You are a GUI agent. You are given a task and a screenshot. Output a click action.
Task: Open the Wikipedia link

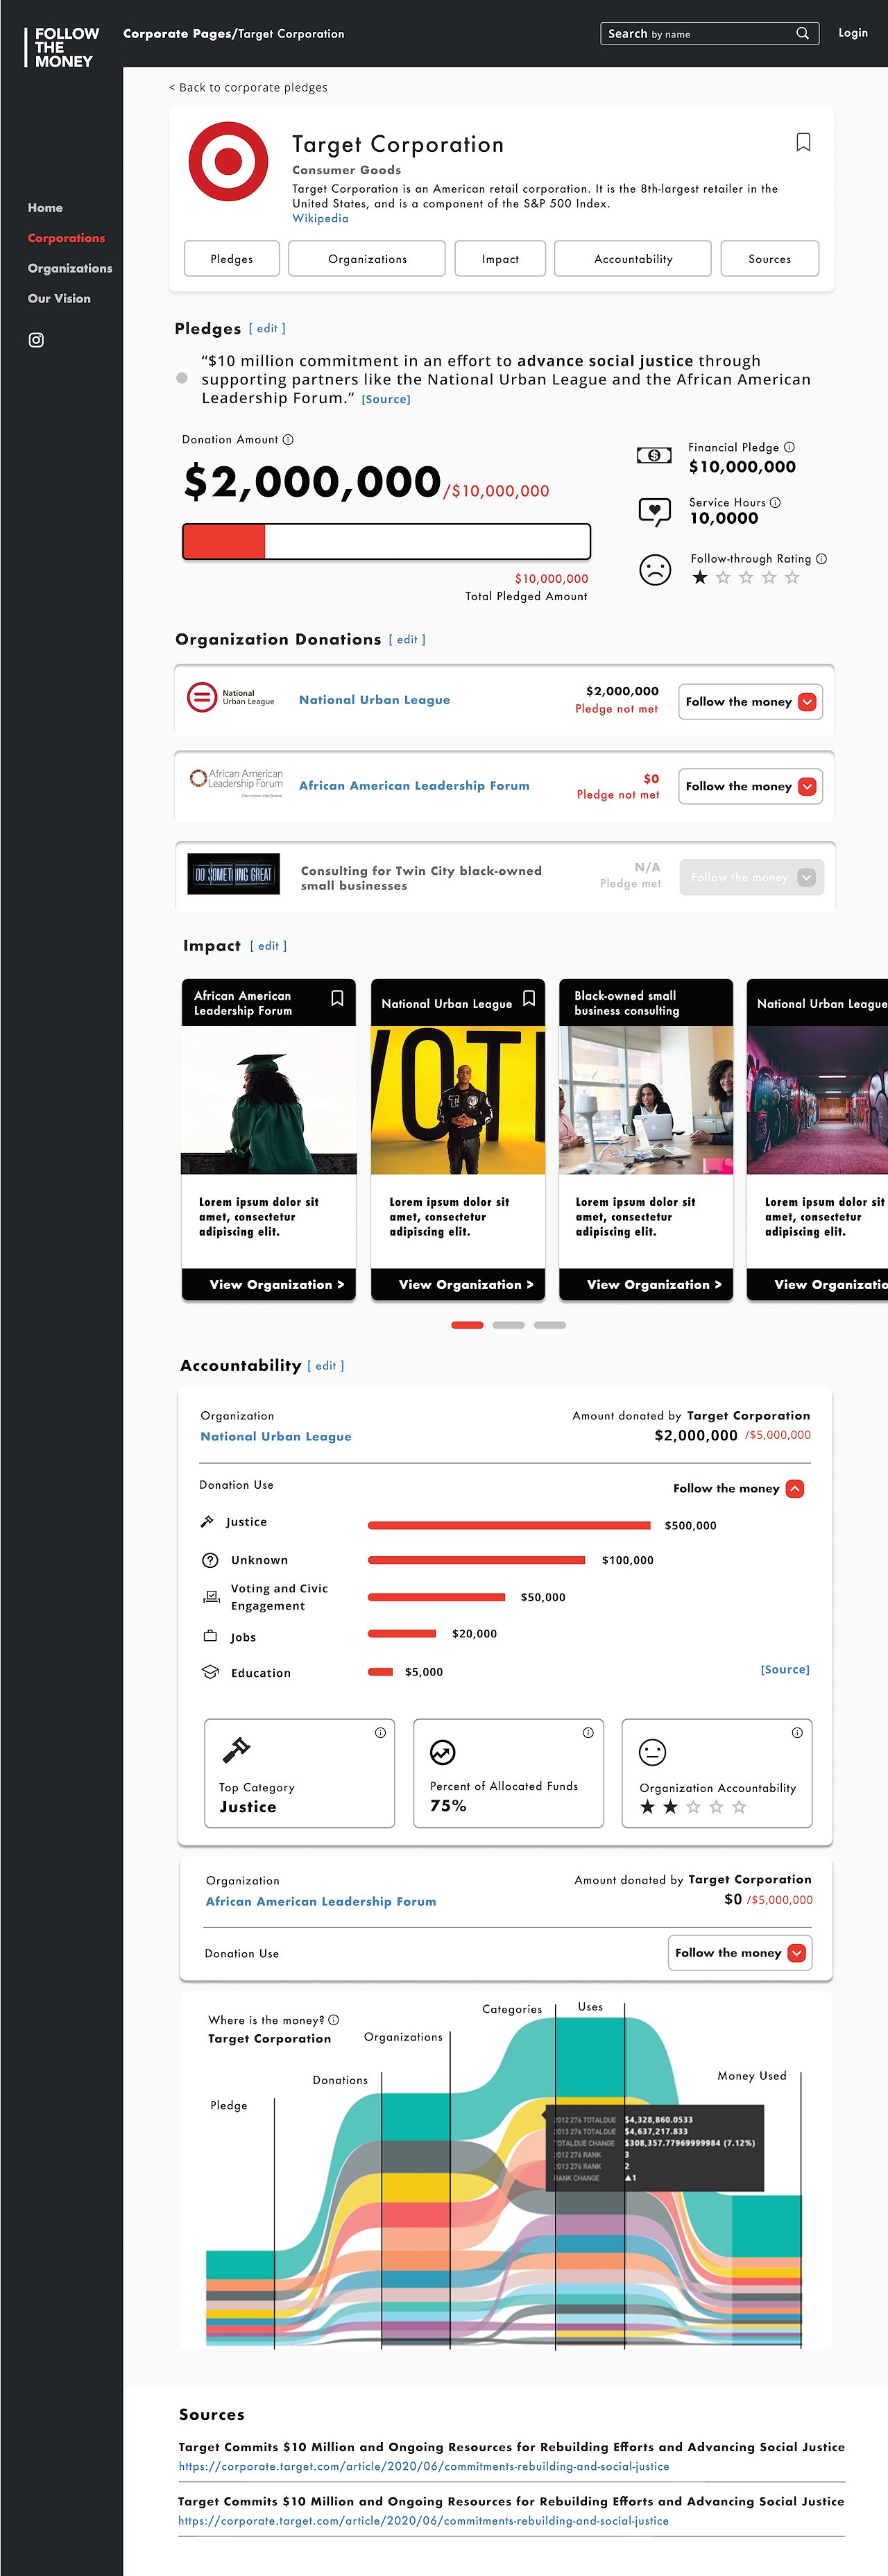(x=320, y=218)
